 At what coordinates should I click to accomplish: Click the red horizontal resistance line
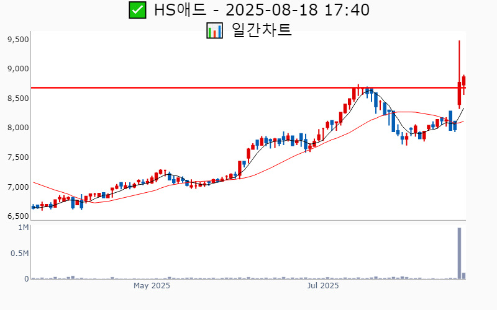click(x=248, y=87)
